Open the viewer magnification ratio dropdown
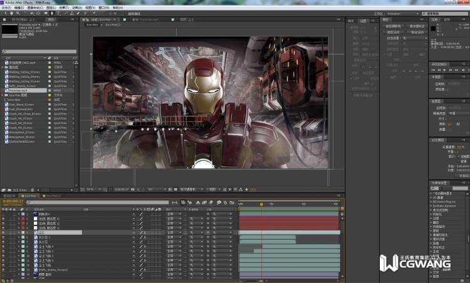Image resolution: width=470 pixels, height=283 pixels. coord(91,189)
